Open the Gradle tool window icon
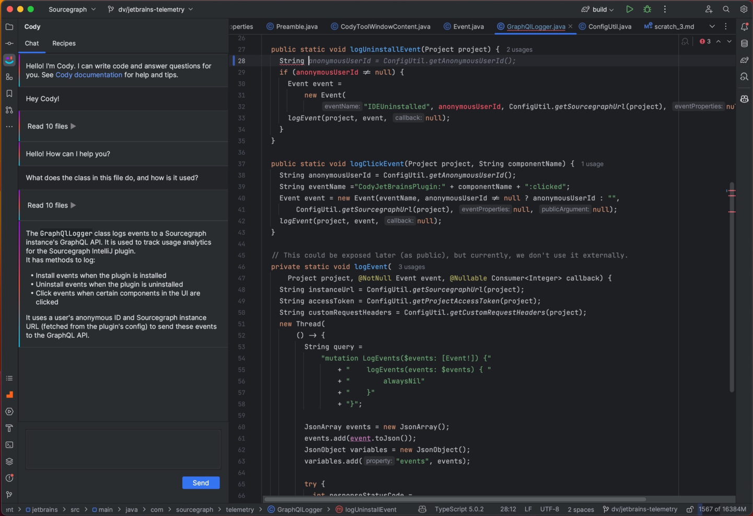 (744, 60)
